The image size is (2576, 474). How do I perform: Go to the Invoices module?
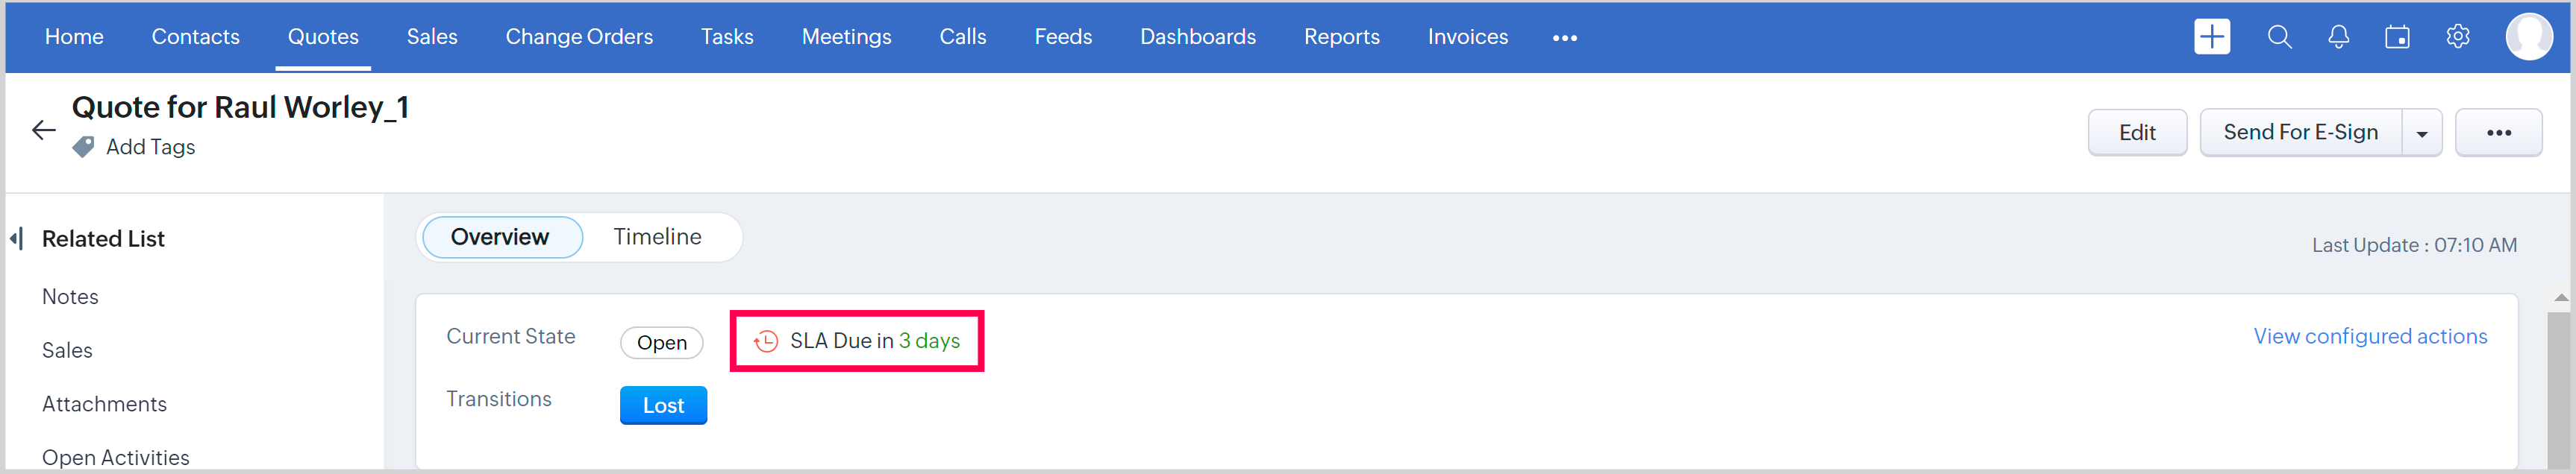click(1467, 37)
